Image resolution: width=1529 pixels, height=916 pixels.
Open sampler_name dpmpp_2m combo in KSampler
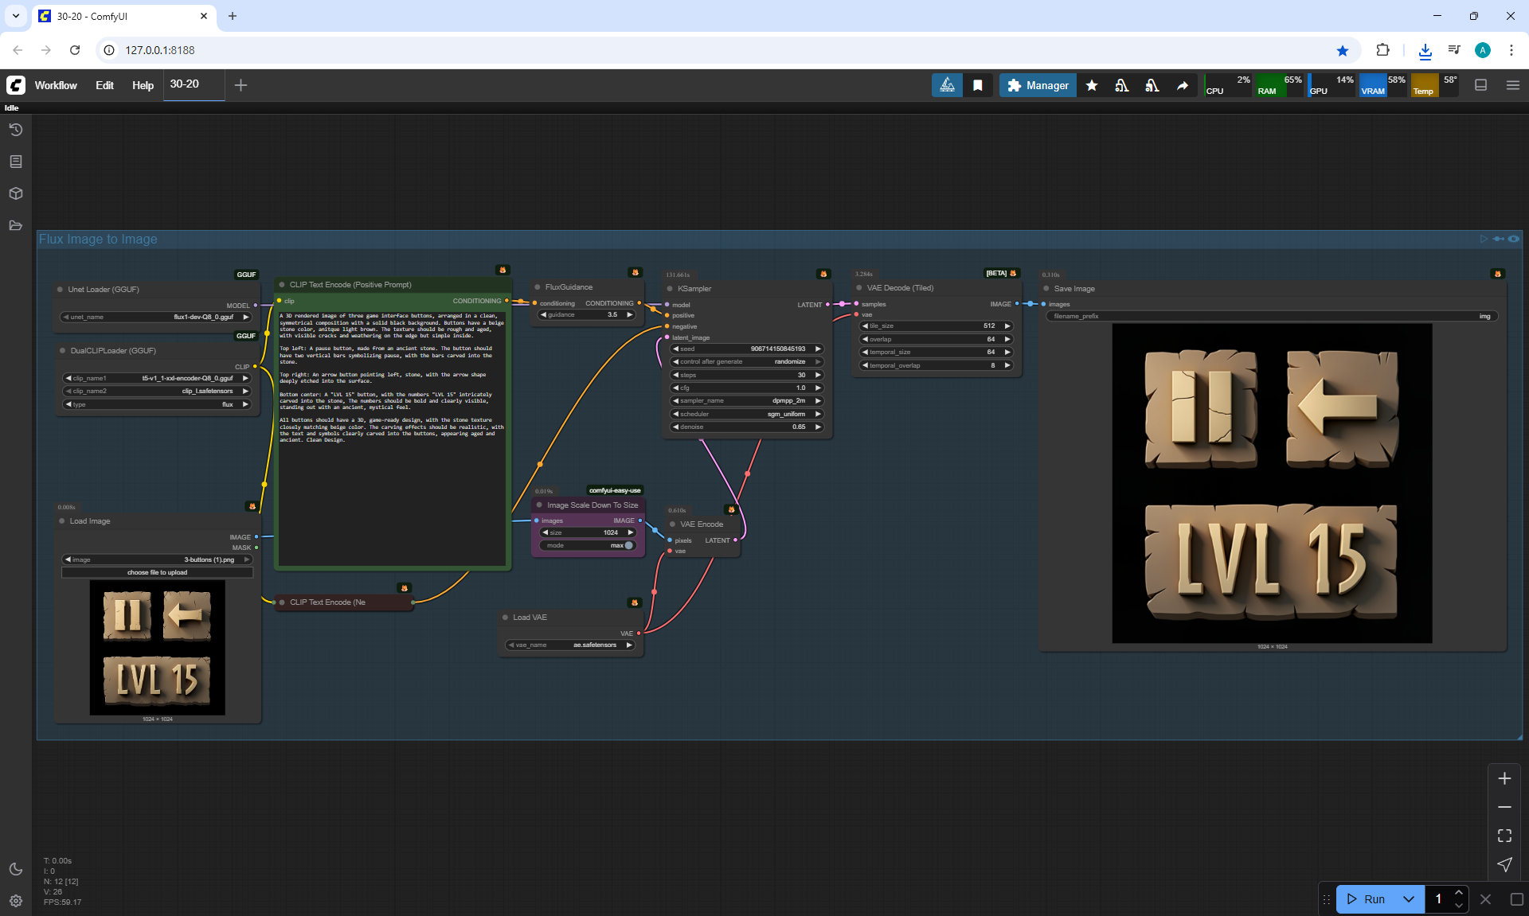point(746,401)
